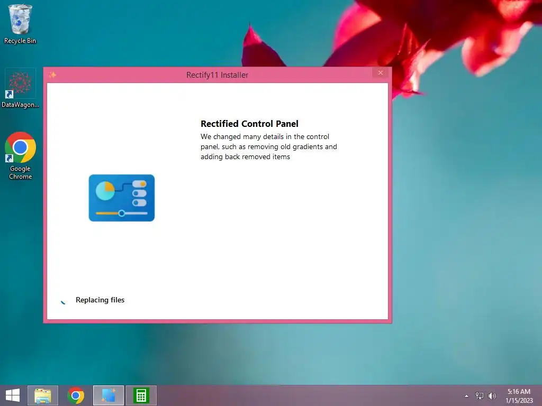The image size is (542, 406).
Task: Select the DataWagon desktop shortcut
Action: pyautogui.click(x=20, y=88)
